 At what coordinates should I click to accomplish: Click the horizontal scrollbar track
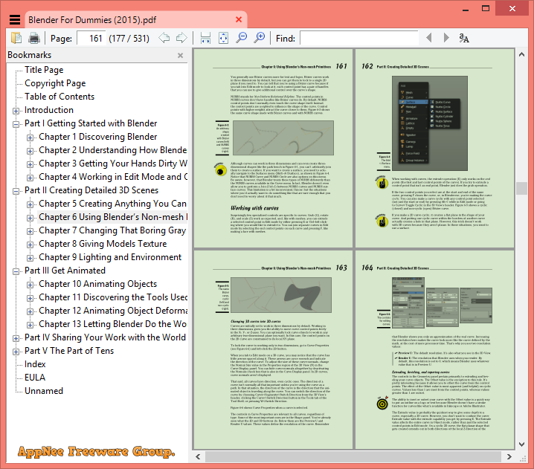tap(353, 457)
